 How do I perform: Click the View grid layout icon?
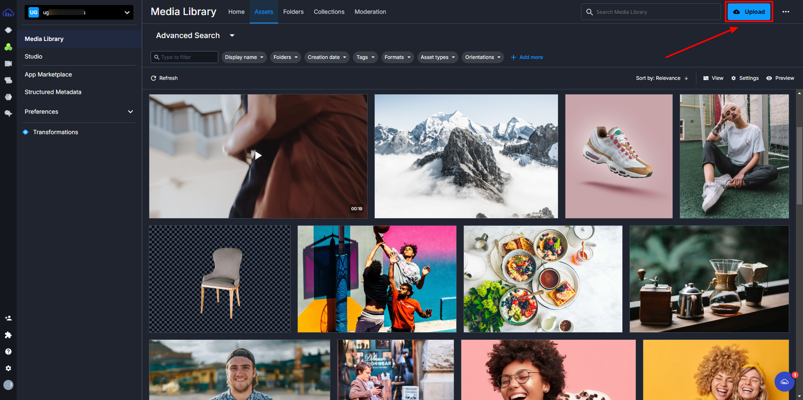click(x=706, y=78)
